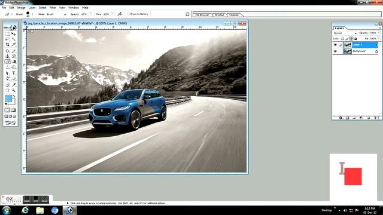Click the foreground blue color swatch

(8, 99)
